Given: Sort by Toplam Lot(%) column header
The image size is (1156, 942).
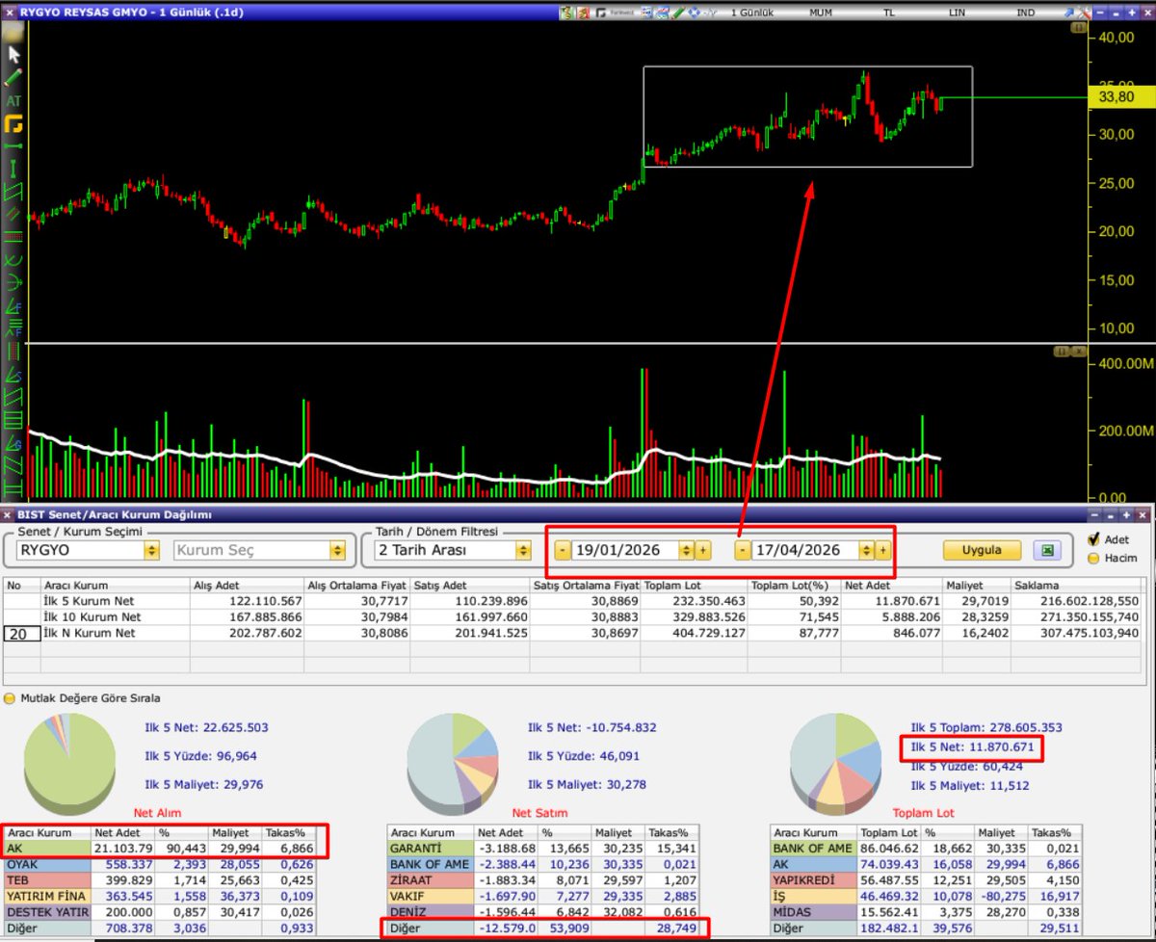Looking at the screenshot, I should [794, 585].
